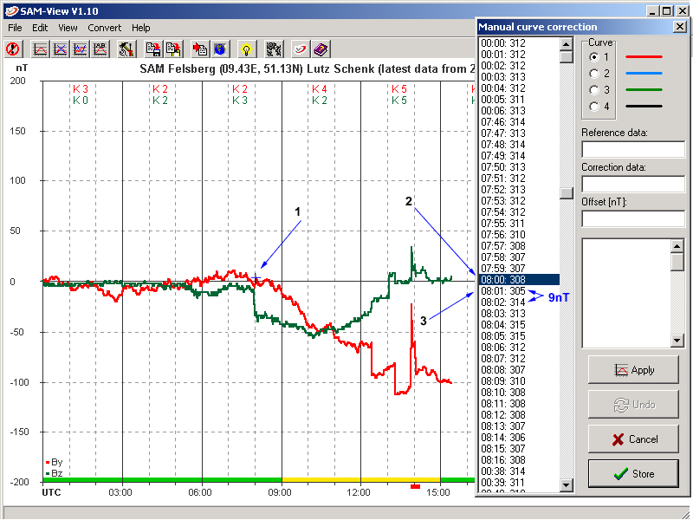Screen dimensions: 693x520
Task: Click the Apply button
Action: pos(633,370)
